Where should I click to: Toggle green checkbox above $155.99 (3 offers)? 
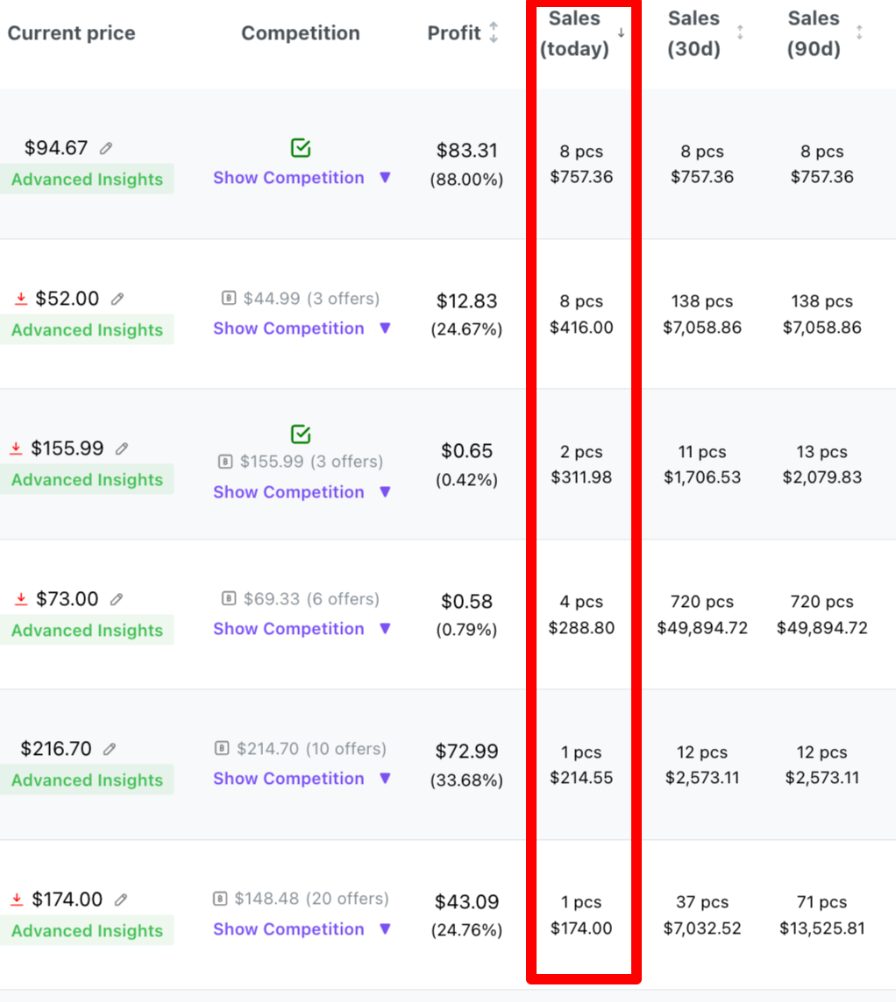[x=301, y=434]
